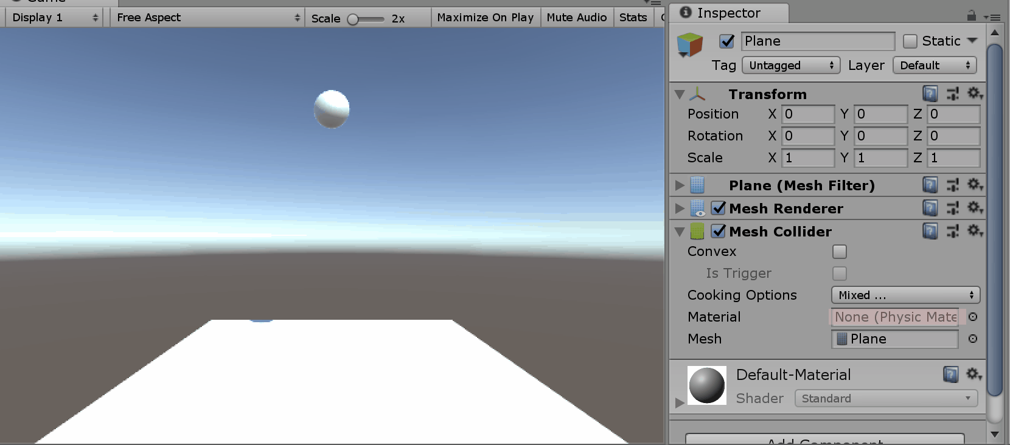The height and width of the screenshot is (445, 1010).
Task: Click the Scale slider handle
Action: tap(353, 19)
